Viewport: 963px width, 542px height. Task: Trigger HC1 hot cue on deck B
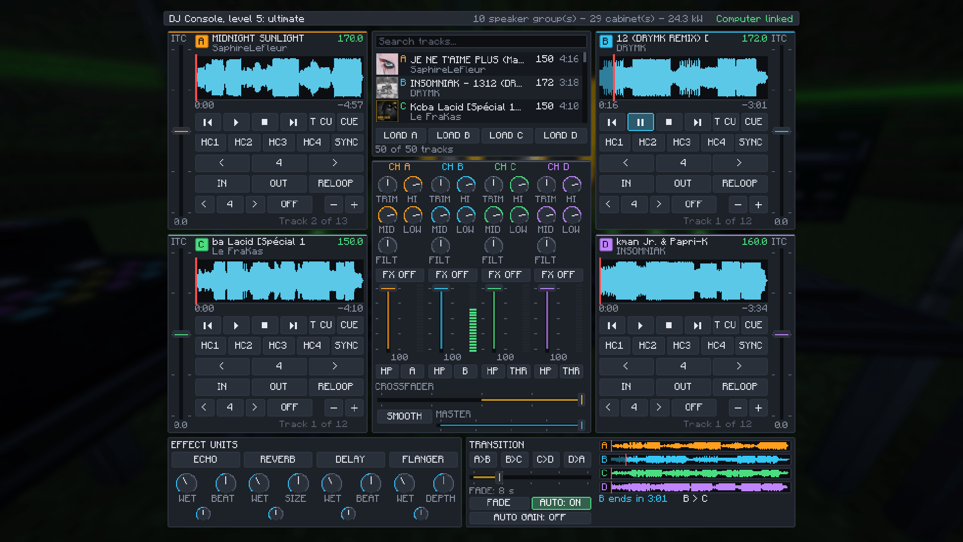614,142
